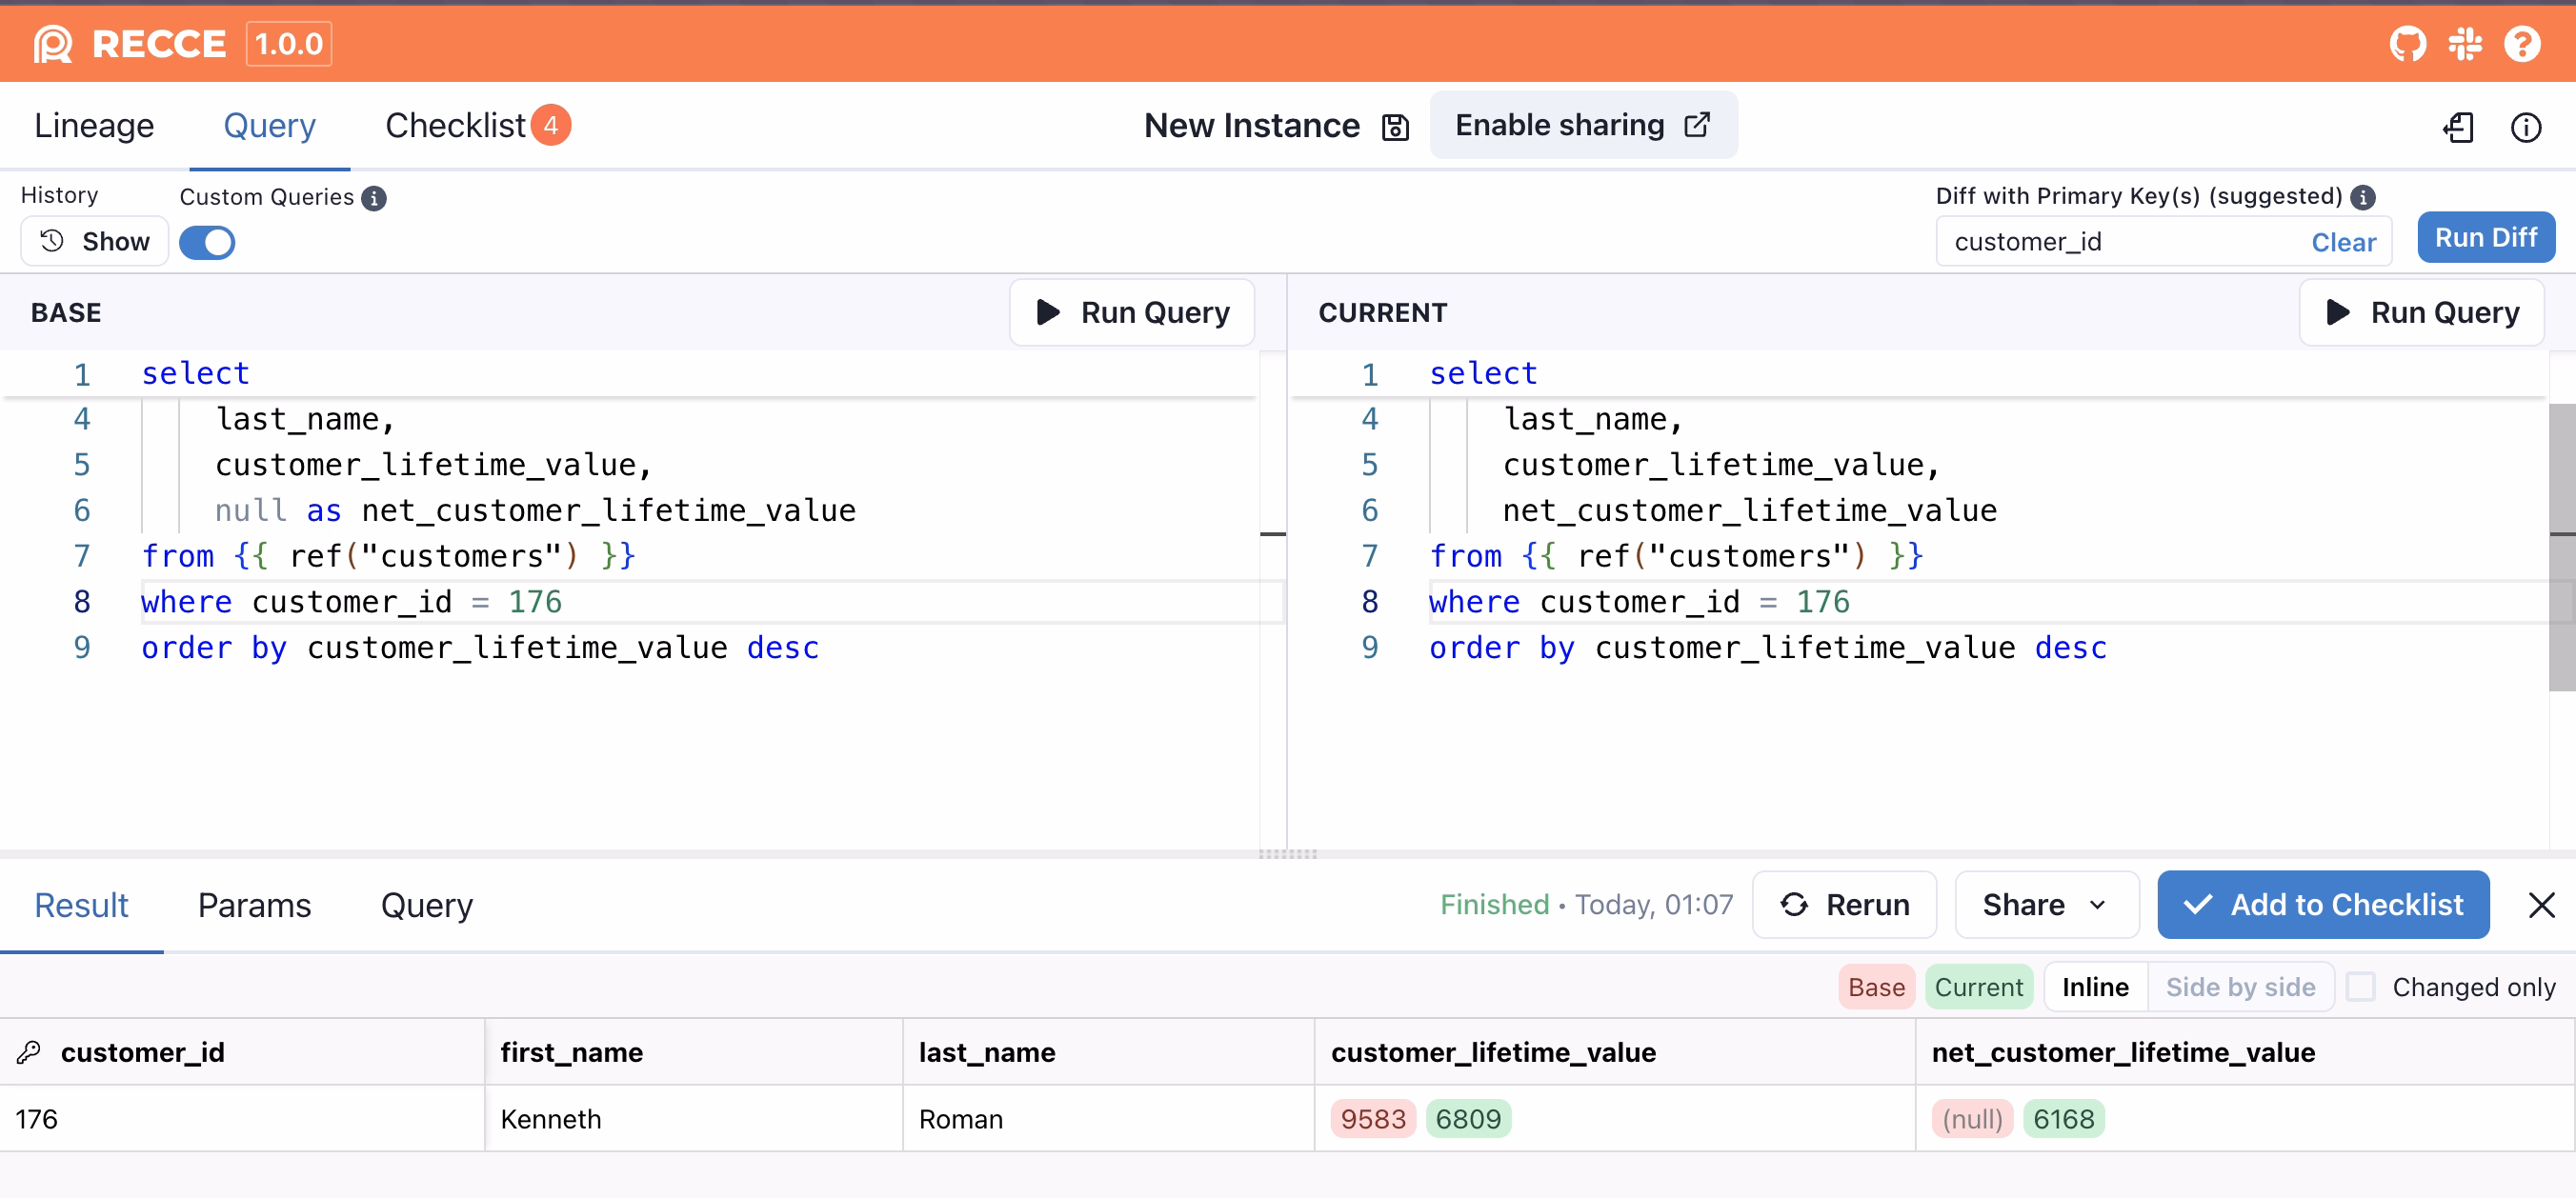Check the Changed only checkbox
The width and height of the screenshot is (2576, 1198).
tap(2361, 987)
